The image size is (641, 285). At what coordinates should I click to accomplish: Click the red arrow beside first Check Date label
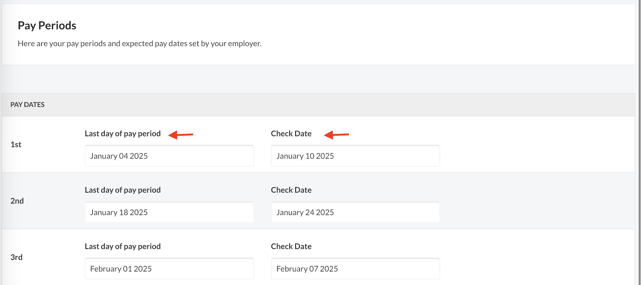[x=336, y=134]
